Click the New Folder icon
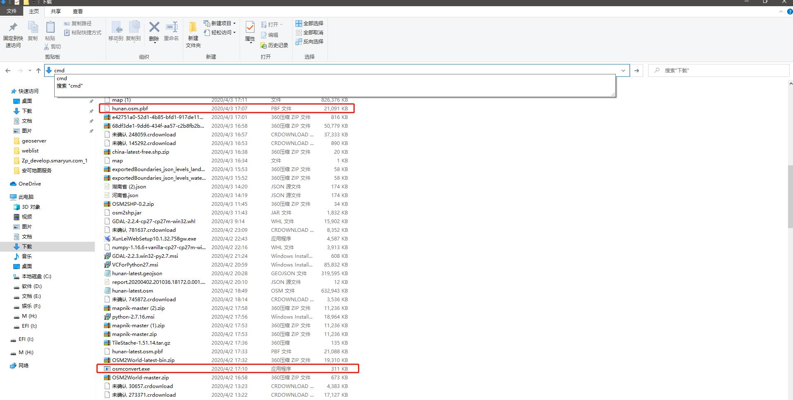 (x=193, y=27)
